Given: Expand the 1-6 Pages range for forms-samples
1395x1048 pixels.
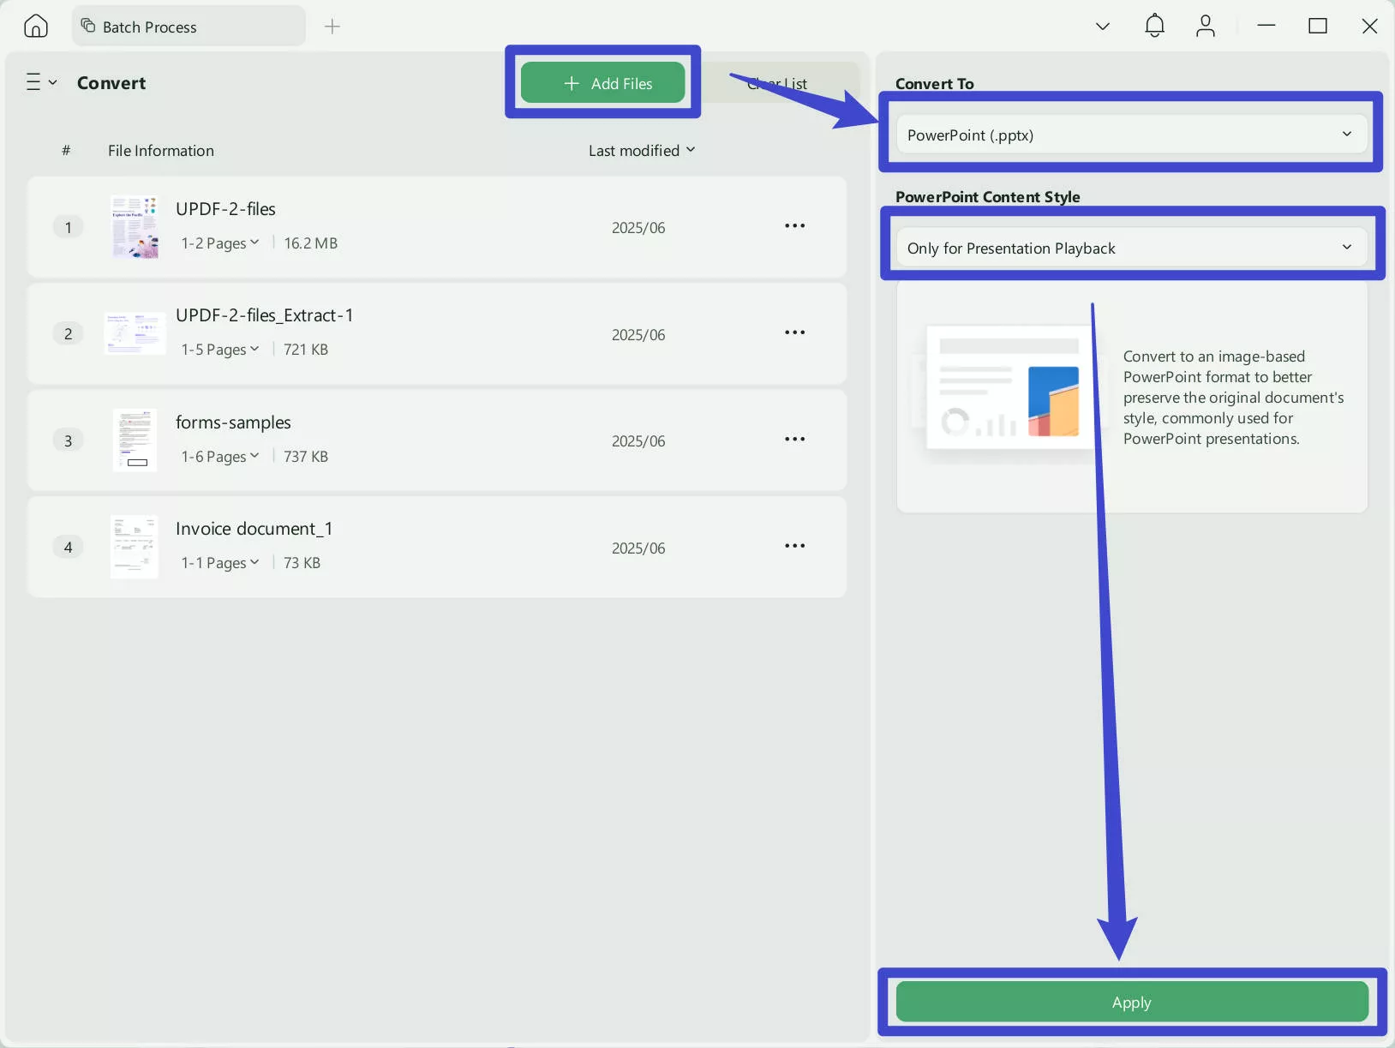Looking at the screenshot, I should tap(220, 457).
